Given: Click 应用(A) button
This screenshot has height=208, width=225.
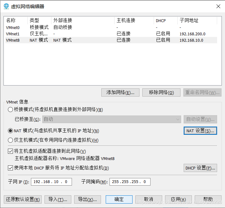Looking at the screenshot, I should click(178, 199).
